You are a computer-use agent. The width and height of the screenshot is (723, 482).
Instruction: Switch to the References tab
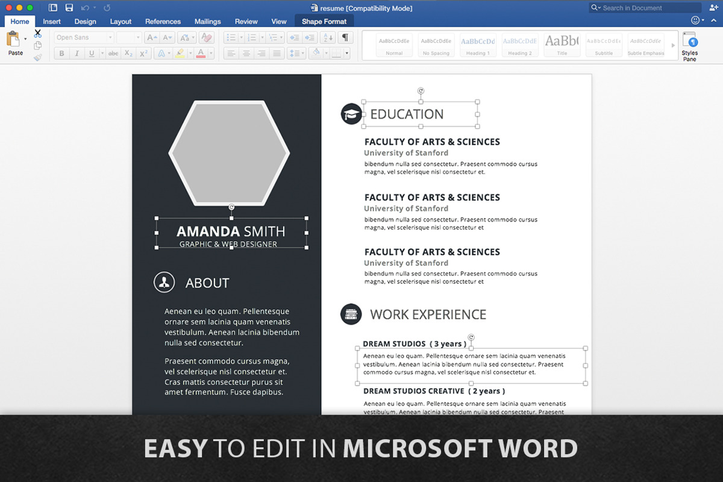[163, 21]
